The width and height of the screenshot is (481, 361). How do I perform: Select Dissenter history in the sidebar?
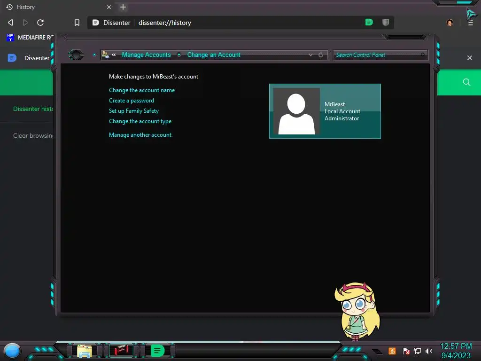point(33,109)
